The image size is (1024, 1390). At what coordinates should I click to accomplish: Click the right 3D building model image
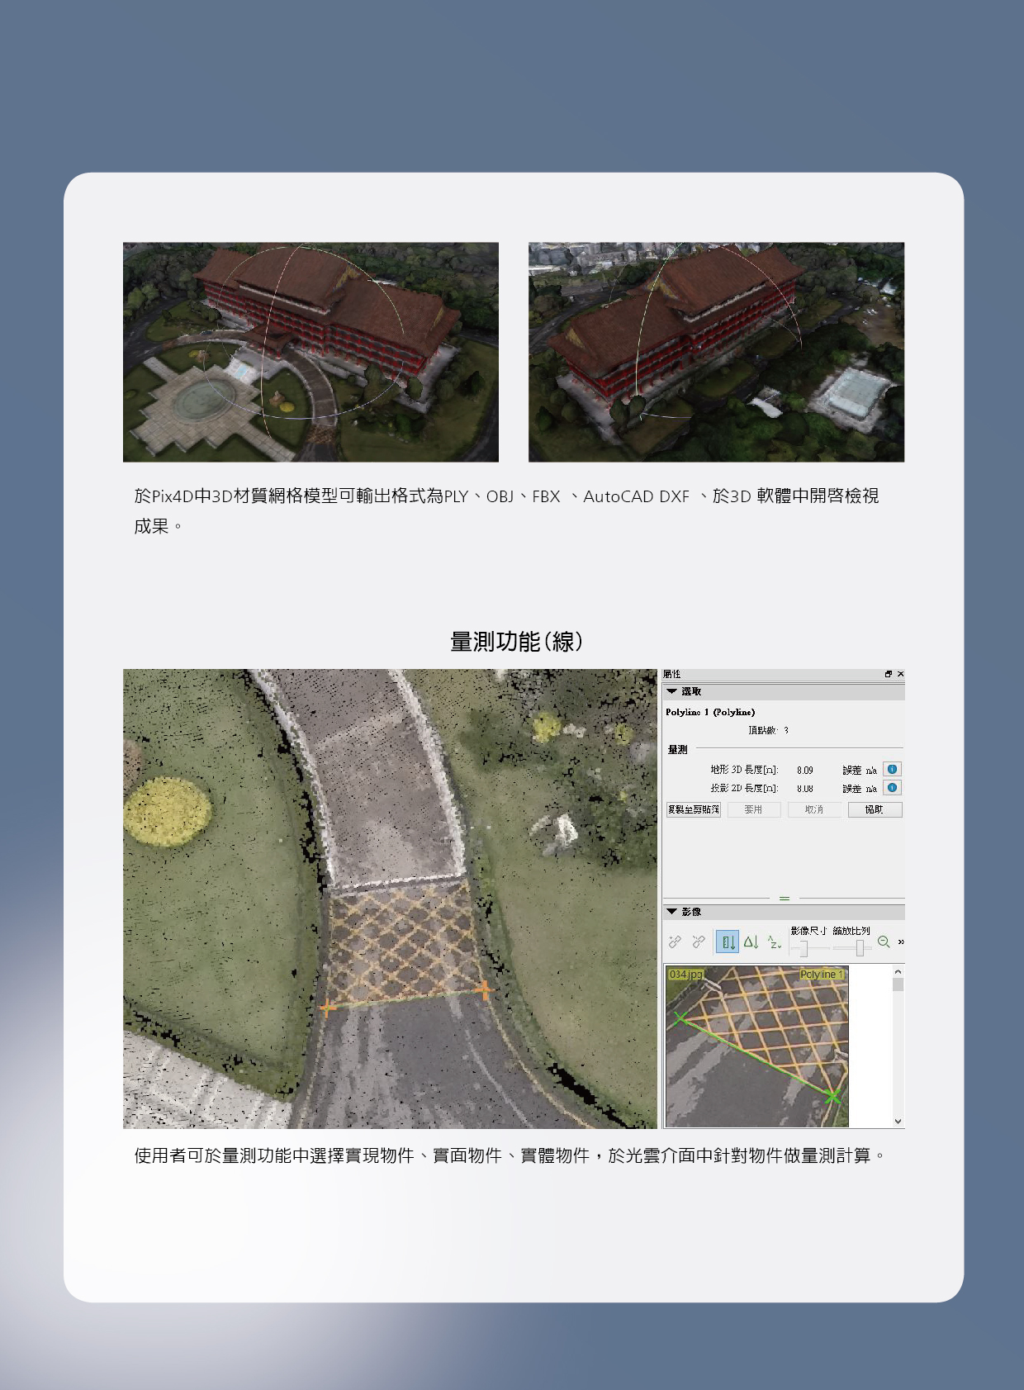pos(716,352)
